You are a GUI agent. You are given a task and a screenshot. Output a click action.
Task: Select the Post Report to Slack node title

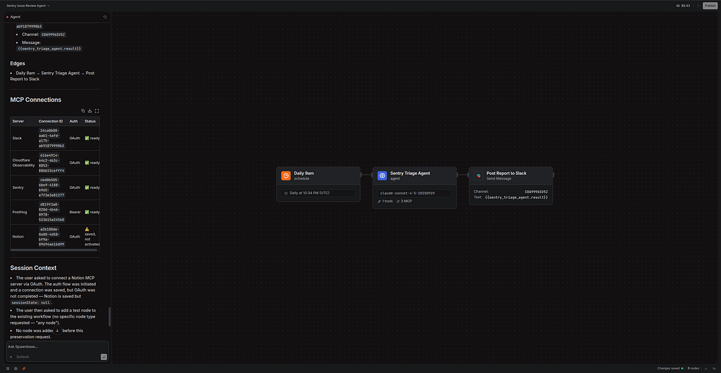pos(506,173)
